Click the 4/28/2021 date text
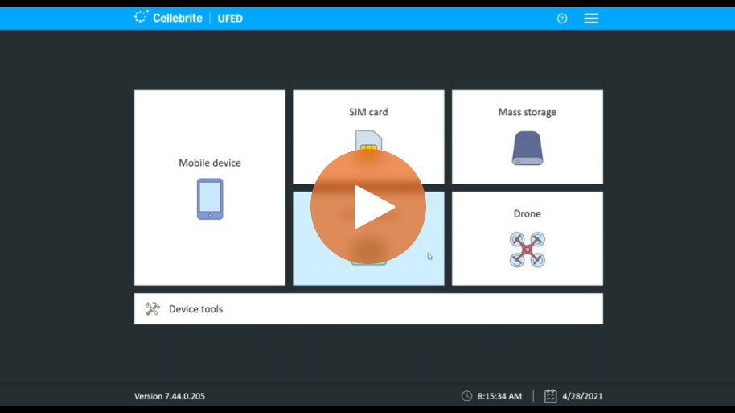 click(582, 396)
